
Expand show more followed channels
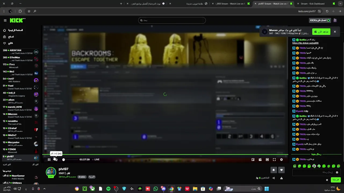7,165
